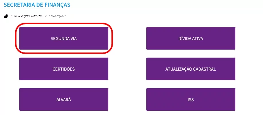Choose the Certidões option

[x=64, y=69]
